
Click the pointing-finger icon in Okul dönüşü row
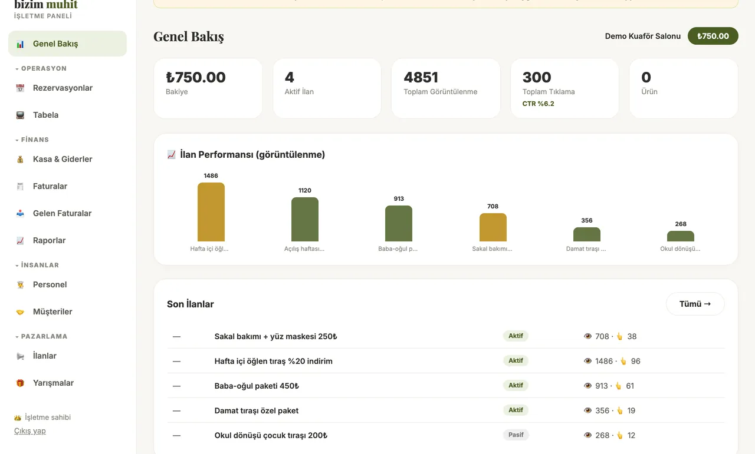tap(619, 435)
